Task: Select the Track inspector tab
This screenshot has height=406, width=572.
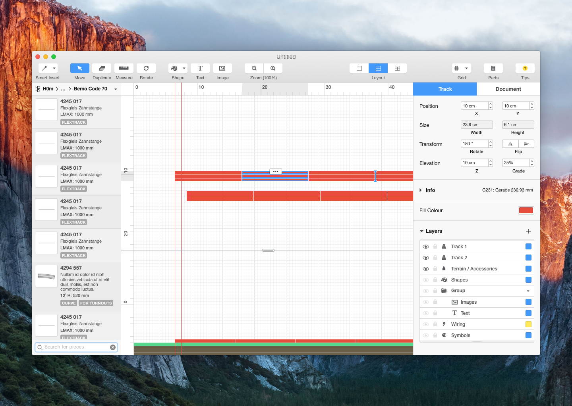Action: pos(445,89)
